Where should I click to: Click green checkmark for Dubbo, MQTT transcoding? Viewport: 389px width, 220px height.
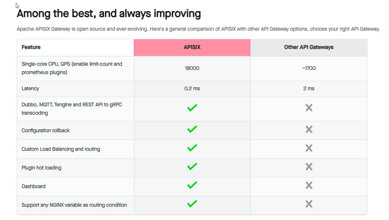(192, 108)
